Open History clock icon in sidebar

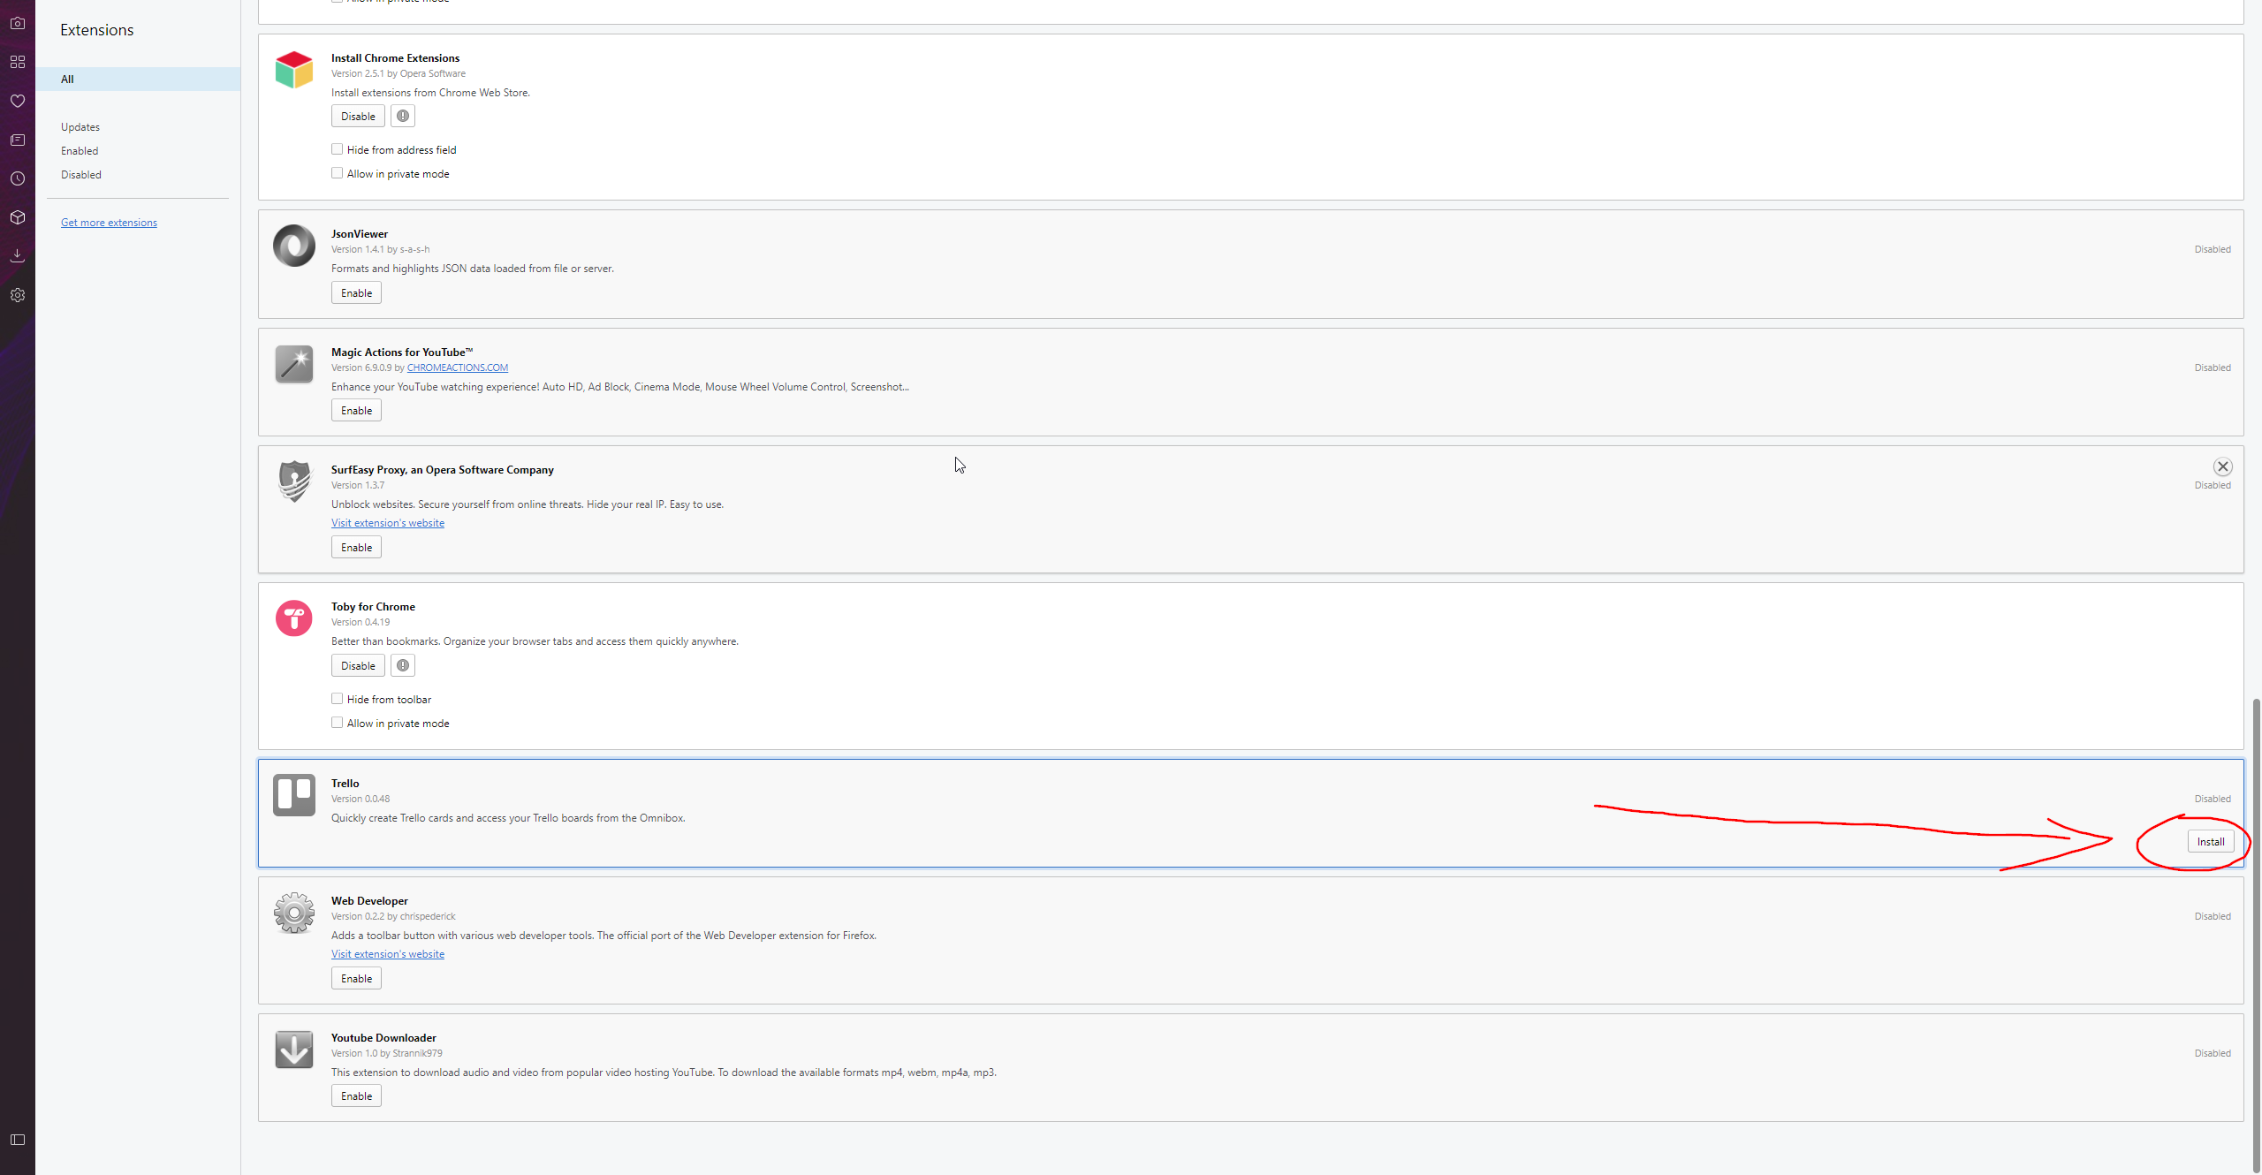[x=18, y=178]
